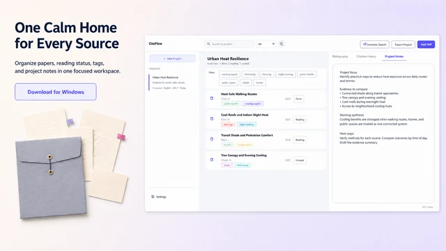The height and width of the screenshot is (251, 446).
Task: Switch to the Project Notes tab
Action: pyautogui.click(x=394, y=56)
